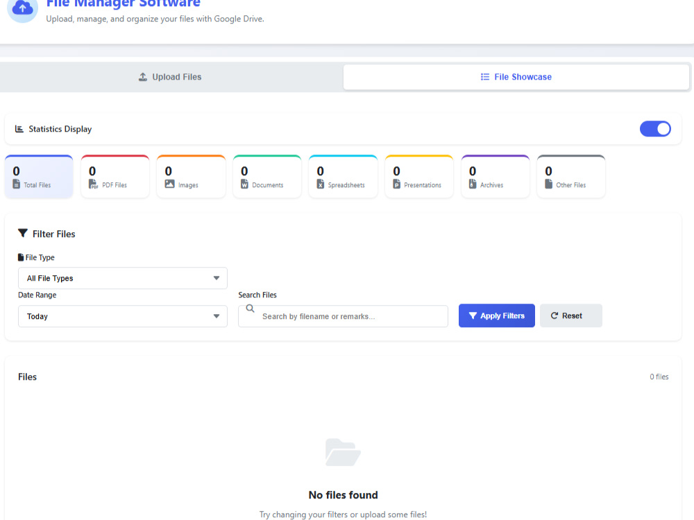Click the Archives zip file icon

pyautogui.click(x=473, y=184)
